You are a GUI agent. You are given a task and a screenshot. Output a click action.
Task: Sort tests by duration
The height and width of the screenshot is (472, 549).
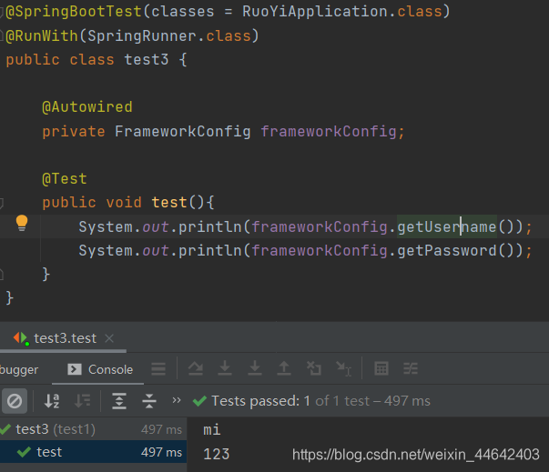[x=83, y=401]
